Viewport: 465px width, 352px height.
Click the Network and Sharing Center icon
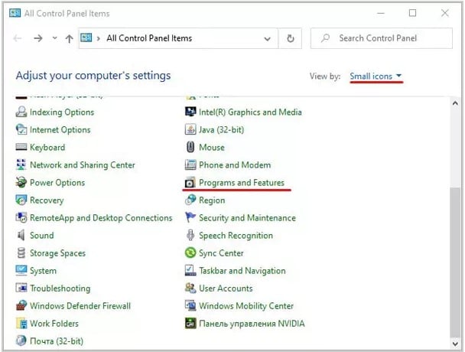tap(21, 165)
